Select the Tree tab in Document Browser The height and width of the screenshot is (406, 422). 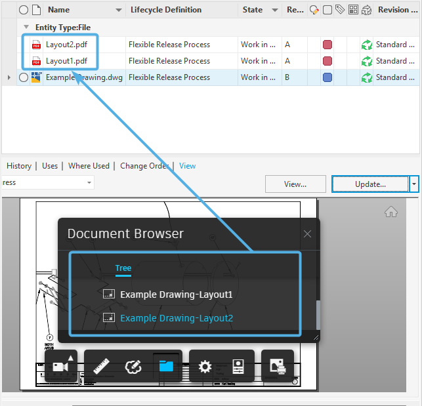click(x=123, y=268)
